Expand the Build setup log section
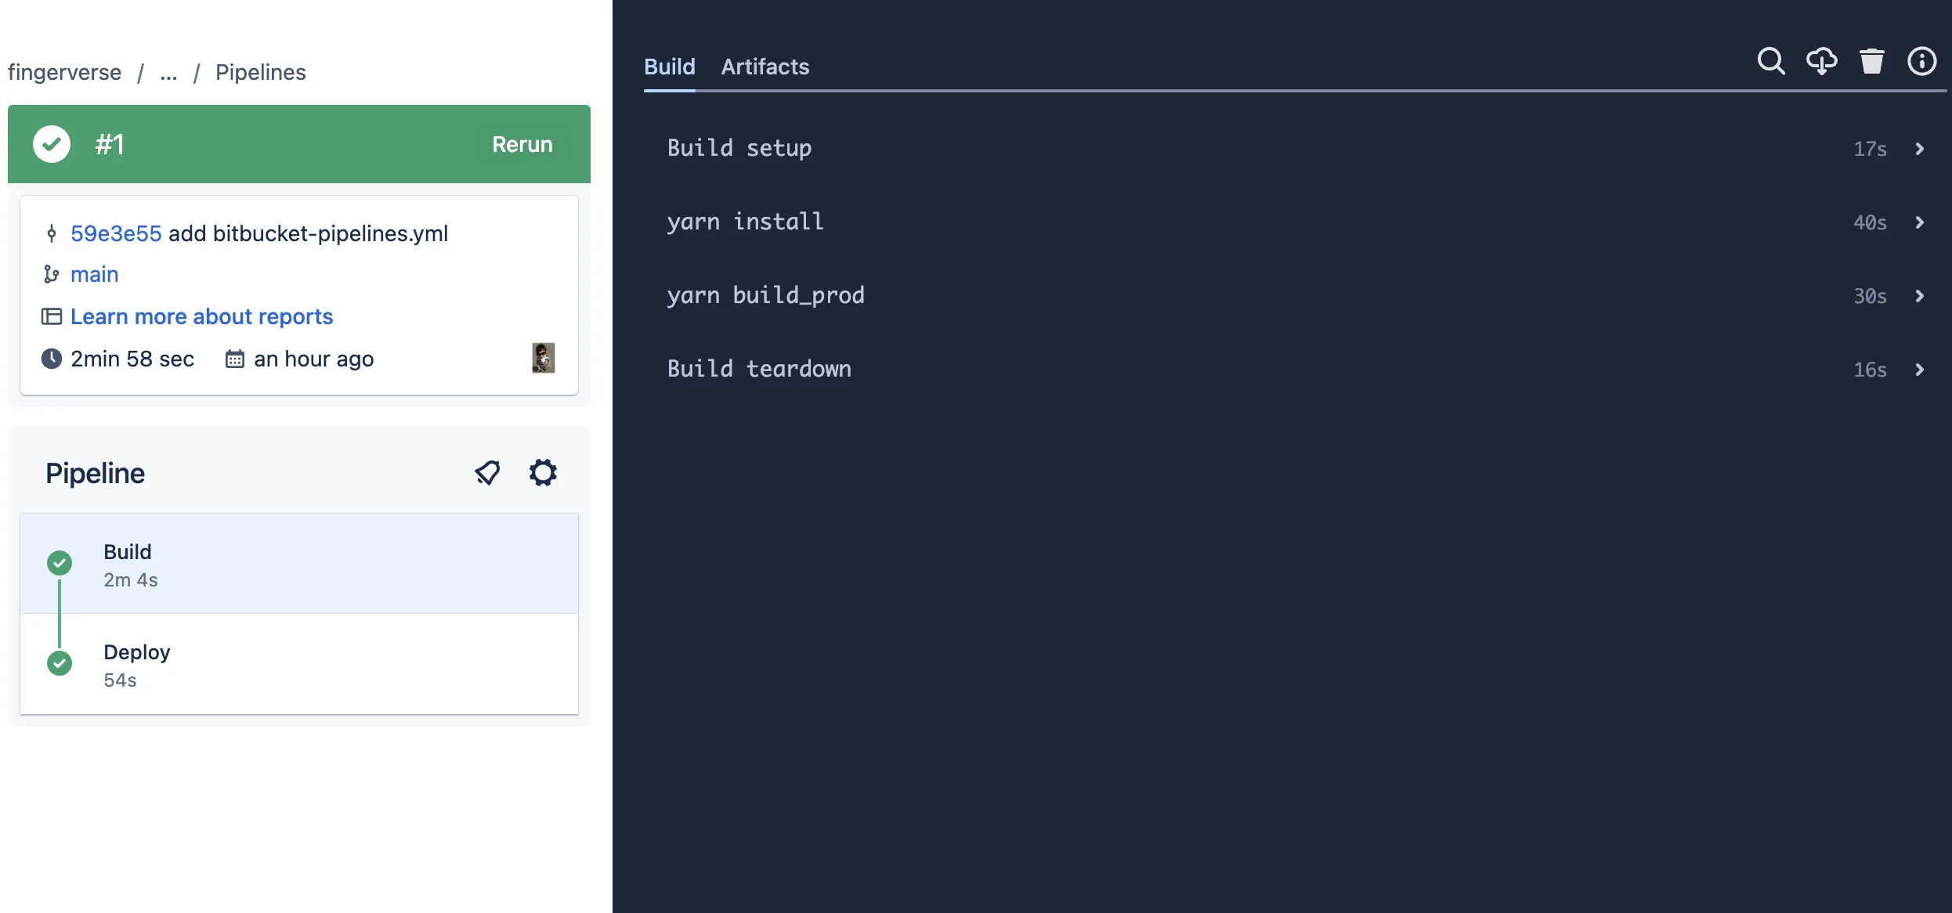 pyautogui.click(x=1295, y=148)
